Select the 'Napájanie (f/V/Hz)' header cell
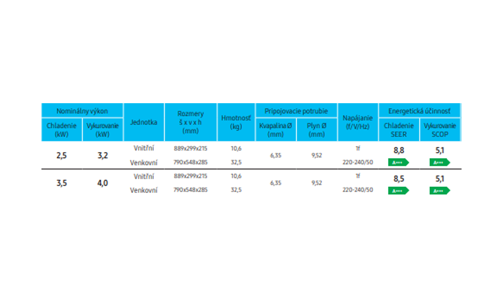Viewport: 503px width, 304px height. click(358, 122)
